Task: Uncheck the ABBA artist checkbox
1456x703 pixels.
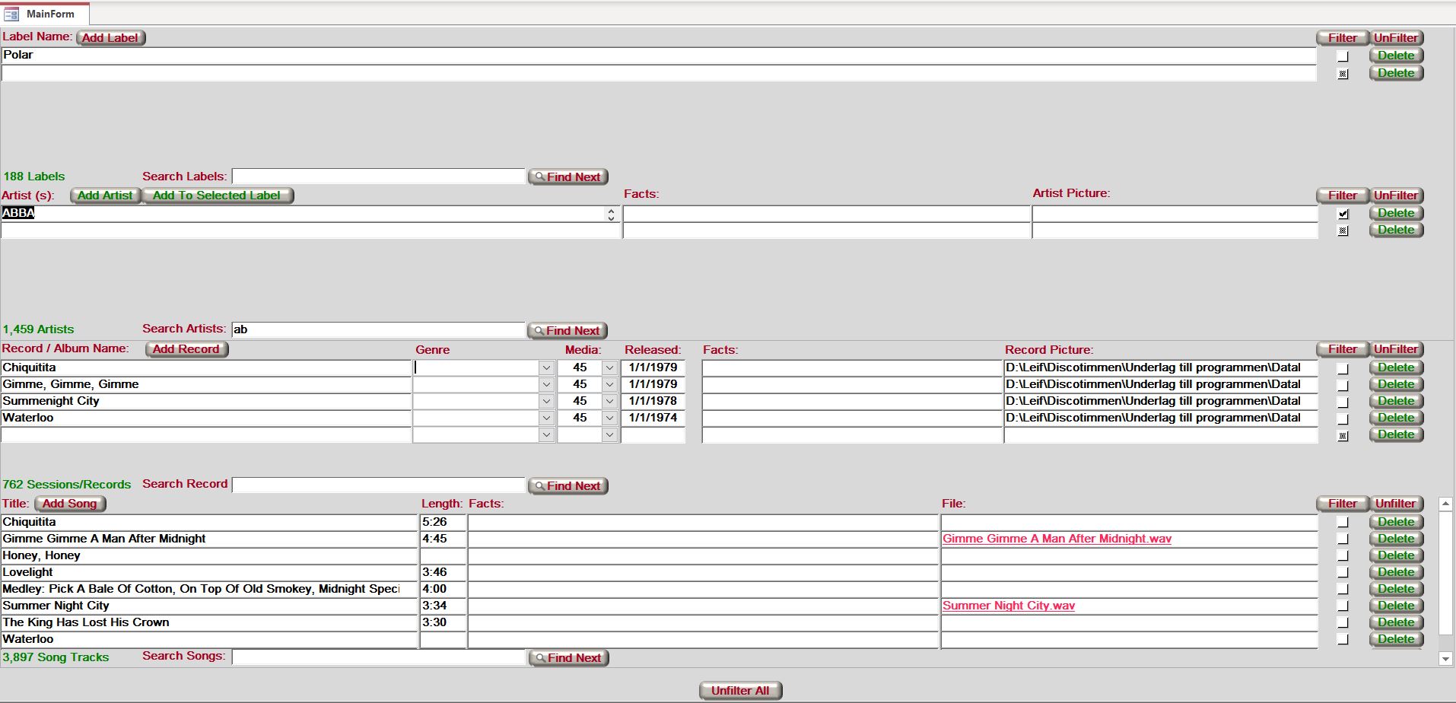Action: click(1343, 214)
